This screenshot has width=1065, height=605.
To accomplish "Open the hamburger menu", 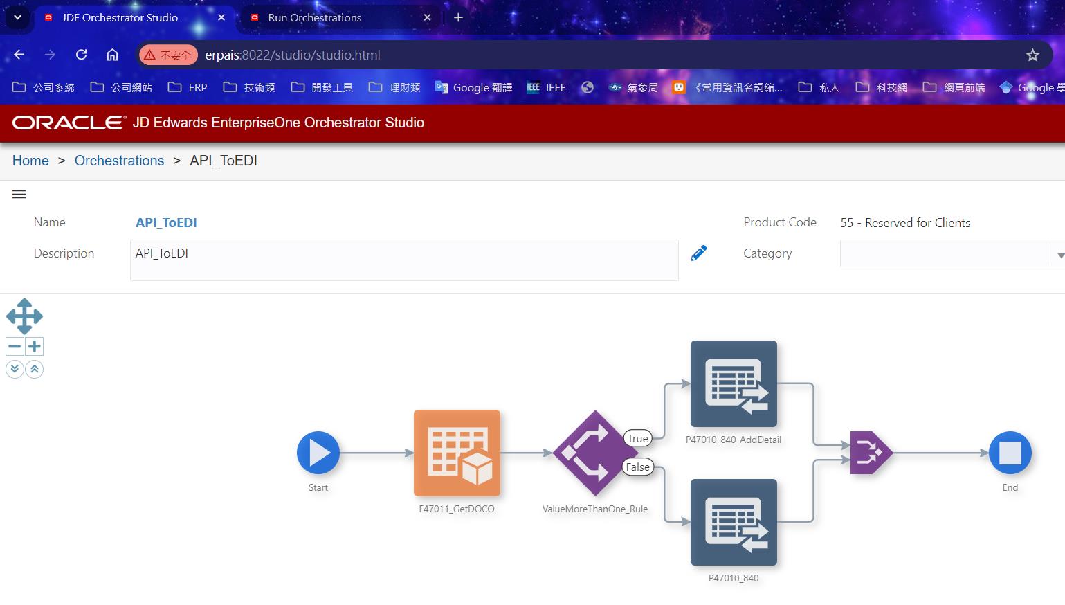I will 19,195.
